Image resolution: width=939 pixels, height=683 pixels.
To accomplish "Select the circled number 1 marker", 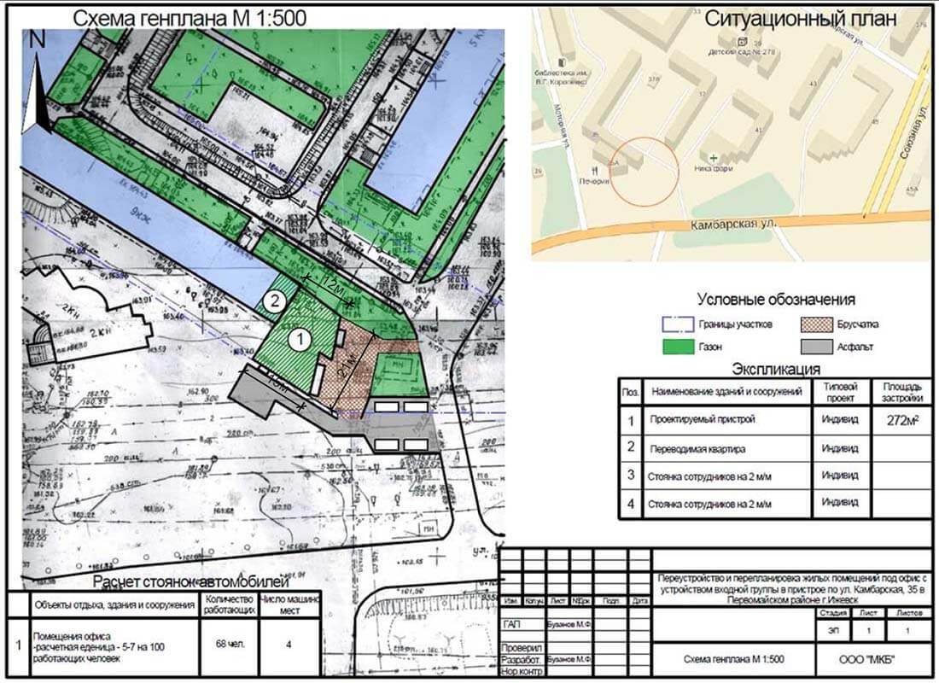I will (x=300, y=339).
